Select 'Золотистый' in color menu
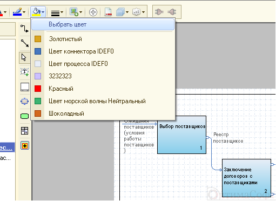 coord(103,39)
